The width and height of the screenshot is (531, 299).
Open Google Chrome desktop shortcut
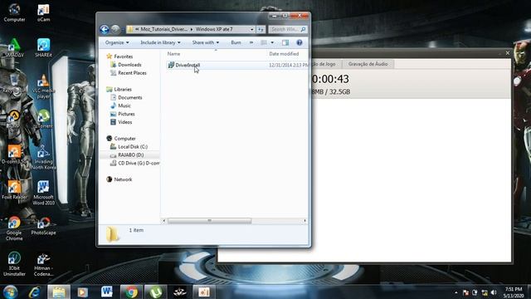(14, 229)
